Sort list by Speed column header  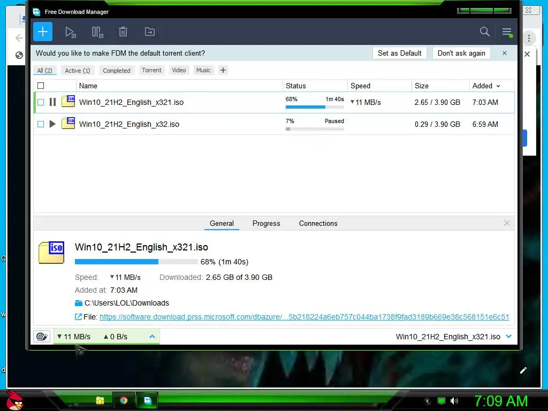379,86
